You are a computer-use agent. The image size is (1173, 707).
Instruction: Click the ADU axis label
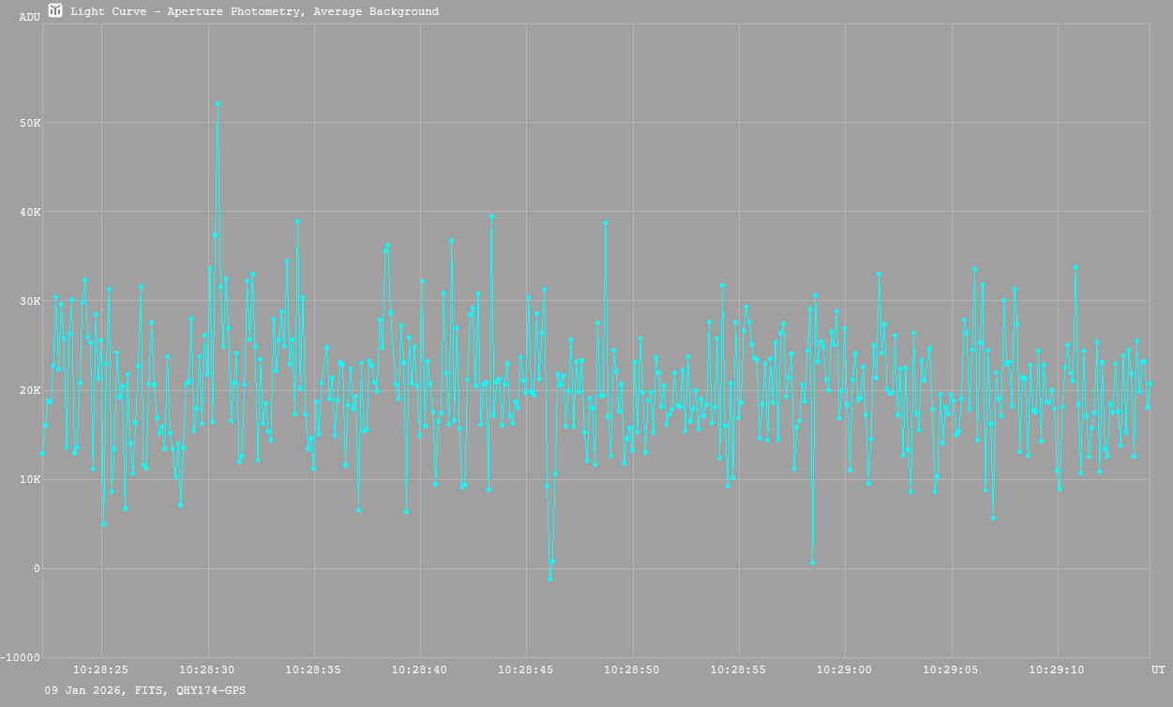click(29, 17)
